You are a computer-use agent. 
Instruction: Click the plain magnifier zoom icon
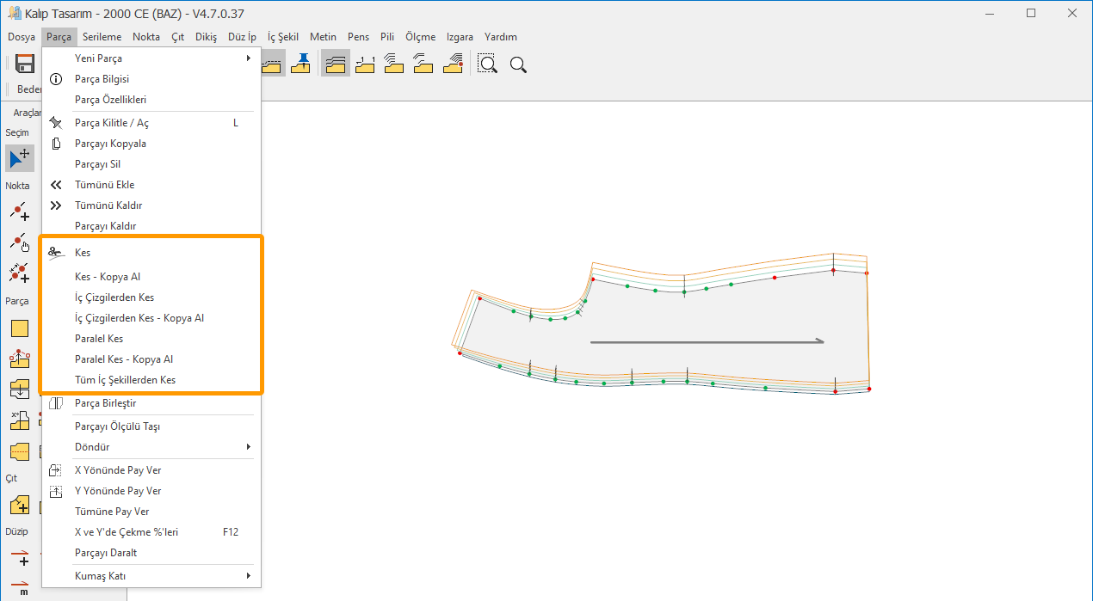[x=518, y=64]
